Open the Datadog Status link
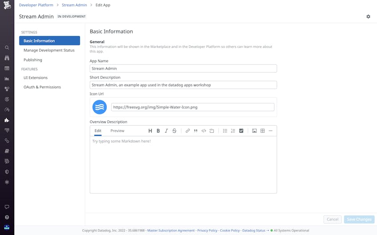Viewport: 377px width, 235px height. [x=254, y=231]
